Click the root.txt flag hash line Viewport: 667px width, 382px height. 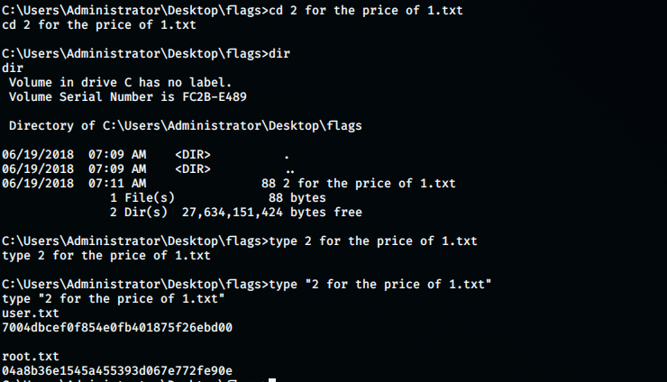(x=117, y=371)
